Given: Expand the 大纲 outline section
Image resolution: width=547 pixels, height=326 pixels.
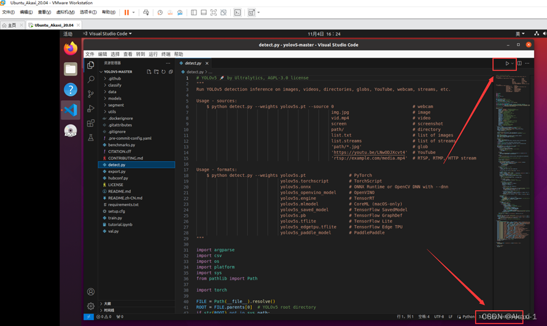Looking at the screenshot, I should 107,304.
